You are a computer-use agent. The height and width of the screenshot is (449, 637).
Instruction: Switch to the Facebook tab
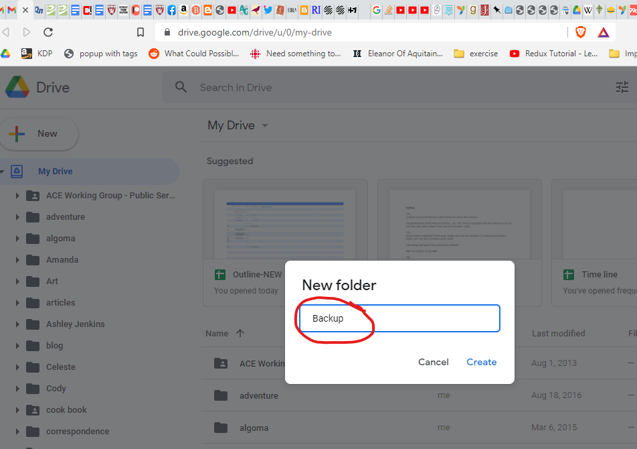coord(171,10)
